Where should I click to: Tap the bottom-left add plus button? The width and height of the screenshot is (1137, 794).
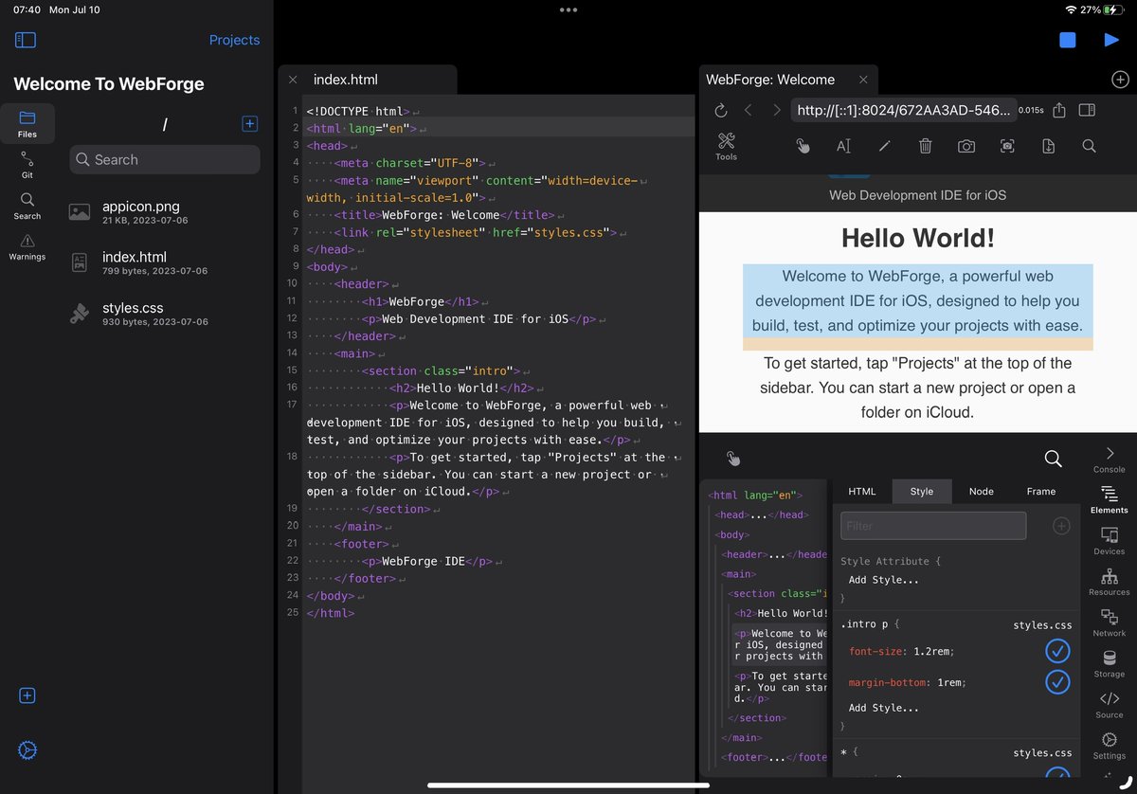pos(27,695)
